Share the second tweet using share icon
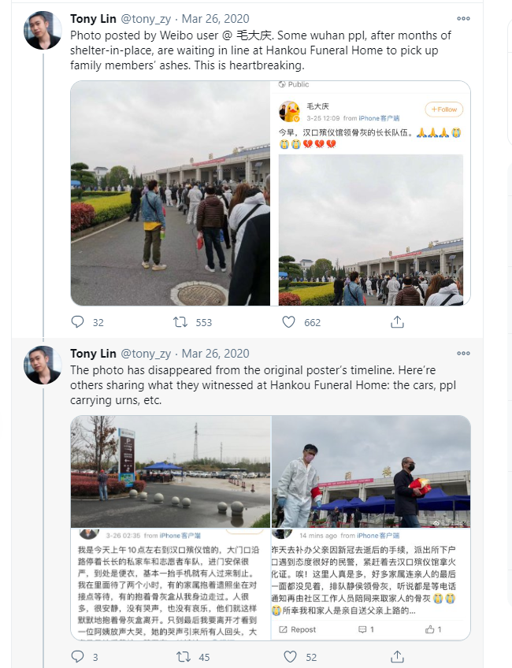The height and width of the screenshot is (668, 512). 397,656
